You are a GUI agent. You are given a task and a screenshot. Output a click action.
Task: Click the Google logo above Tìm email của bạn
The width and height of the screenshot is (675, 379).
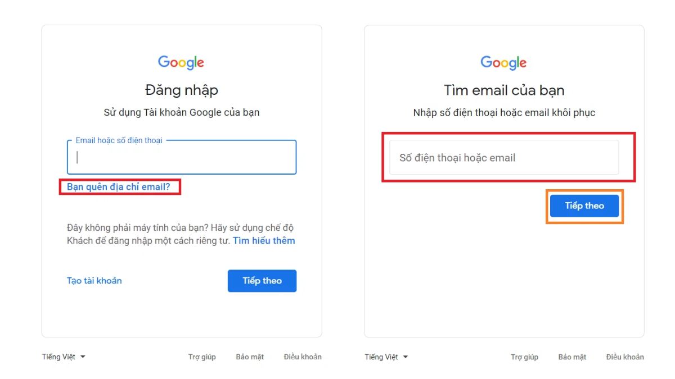coord(503,62)
